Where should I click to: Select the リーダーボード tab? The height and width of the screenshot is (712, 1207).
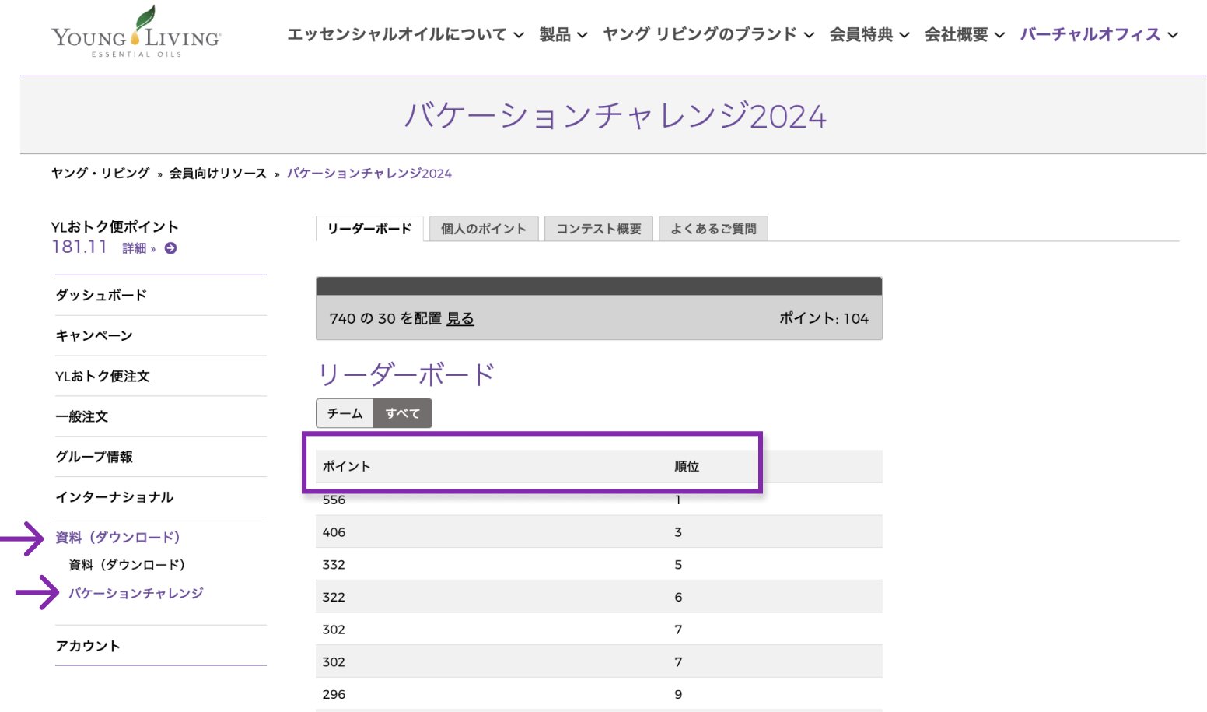click(x=369, y=229)
